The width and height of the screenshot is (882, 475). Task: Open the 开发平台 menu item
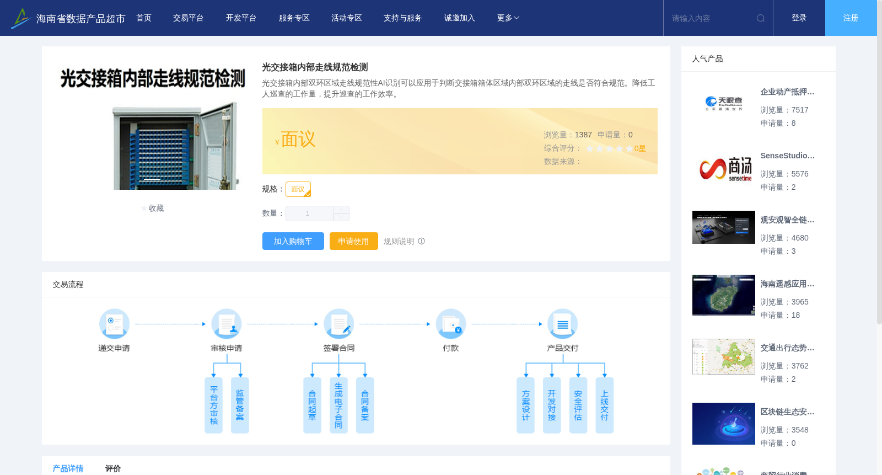(x=241, y=18)
